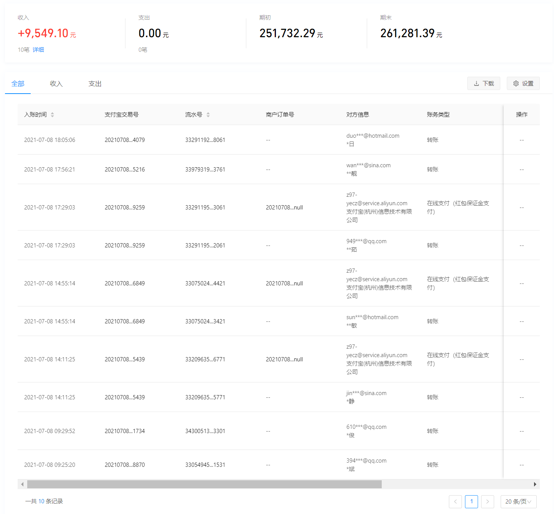This screenshot has width=554, height=514.
Task: Select the 全部 tab
Action: [x=18, y=84]
